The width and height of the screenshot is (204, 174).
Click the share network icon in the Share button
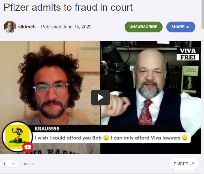(188, 27)
